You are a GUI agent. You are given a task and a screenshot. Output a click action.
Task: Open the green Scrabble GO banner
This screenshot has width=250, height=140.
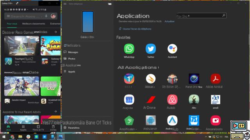(51, 86)
